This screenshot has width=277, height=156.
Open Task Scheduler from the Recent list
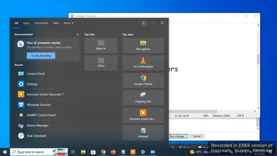click(47, 136)
